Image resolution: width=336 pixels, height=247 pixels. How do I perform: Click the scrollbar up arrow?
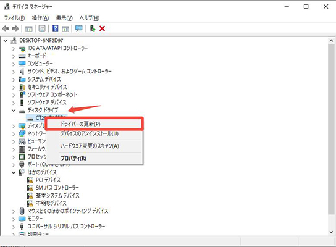click(331, 41)
